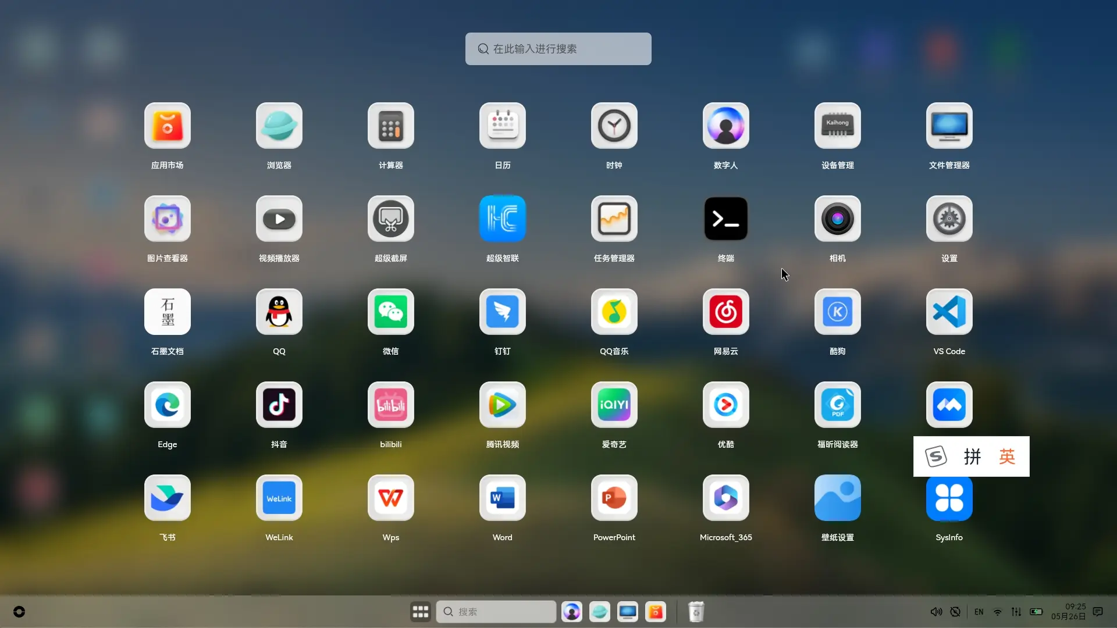Open the 任务管理器 task manager

pos(614,219)
